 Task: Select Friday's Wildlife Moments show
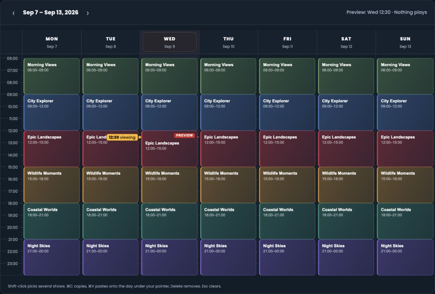tap(287, 185)
